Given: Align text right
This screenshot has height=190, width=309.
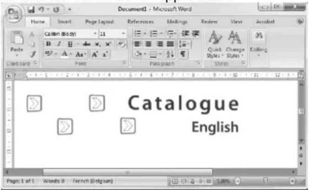Looking at the screenshot, I should (159, 44).
